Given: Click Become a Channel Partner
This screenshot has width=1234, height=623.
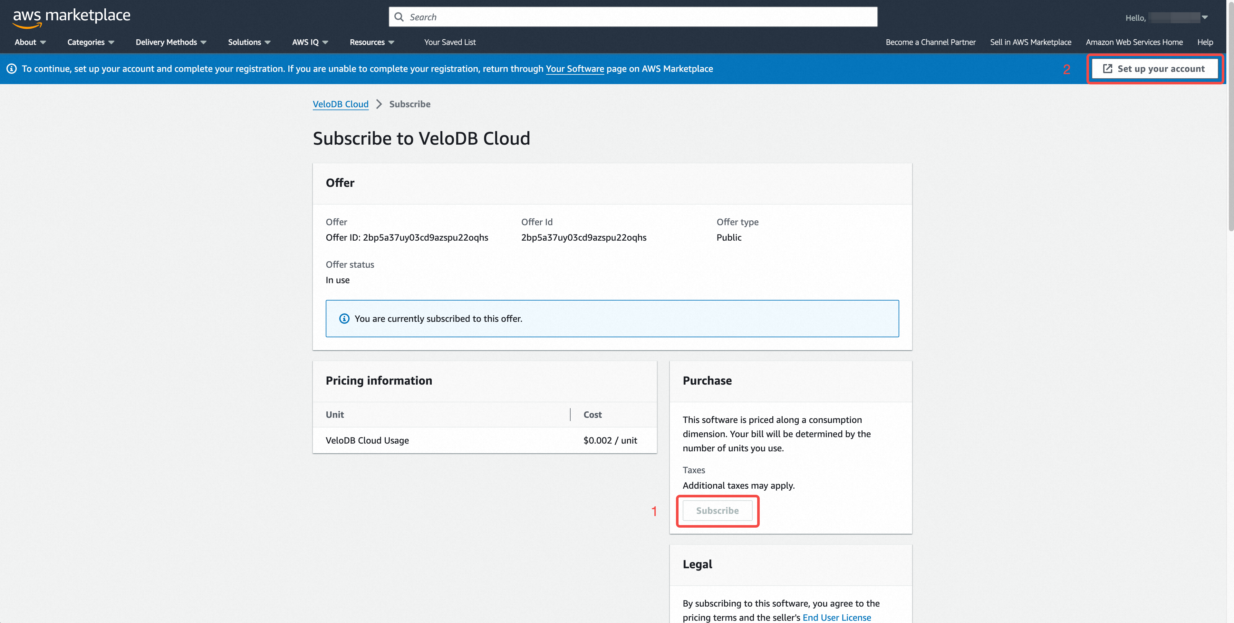Looking at the screenshot, I should (930, 42).
